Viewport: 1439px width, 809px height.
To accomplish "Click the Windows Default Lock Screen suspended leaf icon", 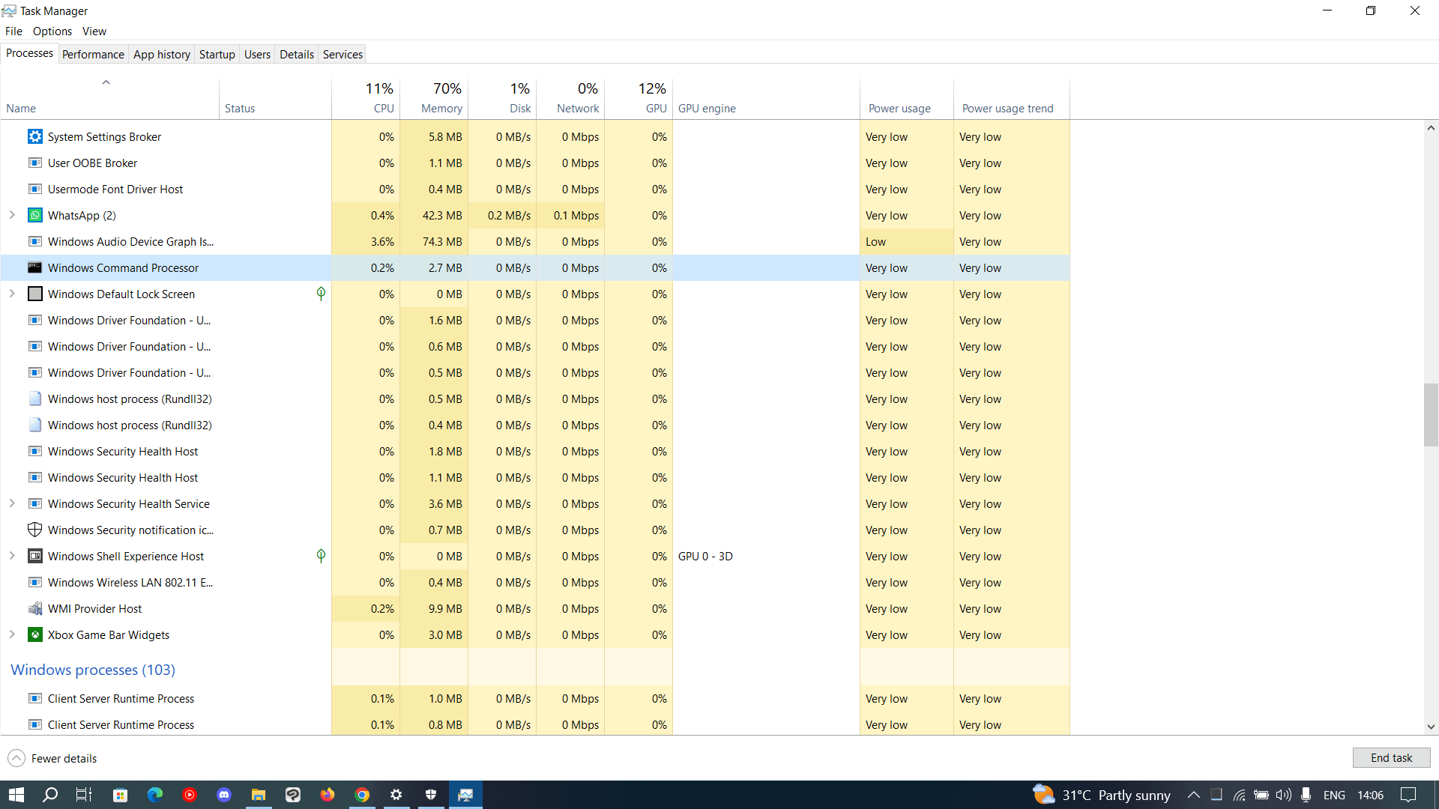I will coord(321,294).
